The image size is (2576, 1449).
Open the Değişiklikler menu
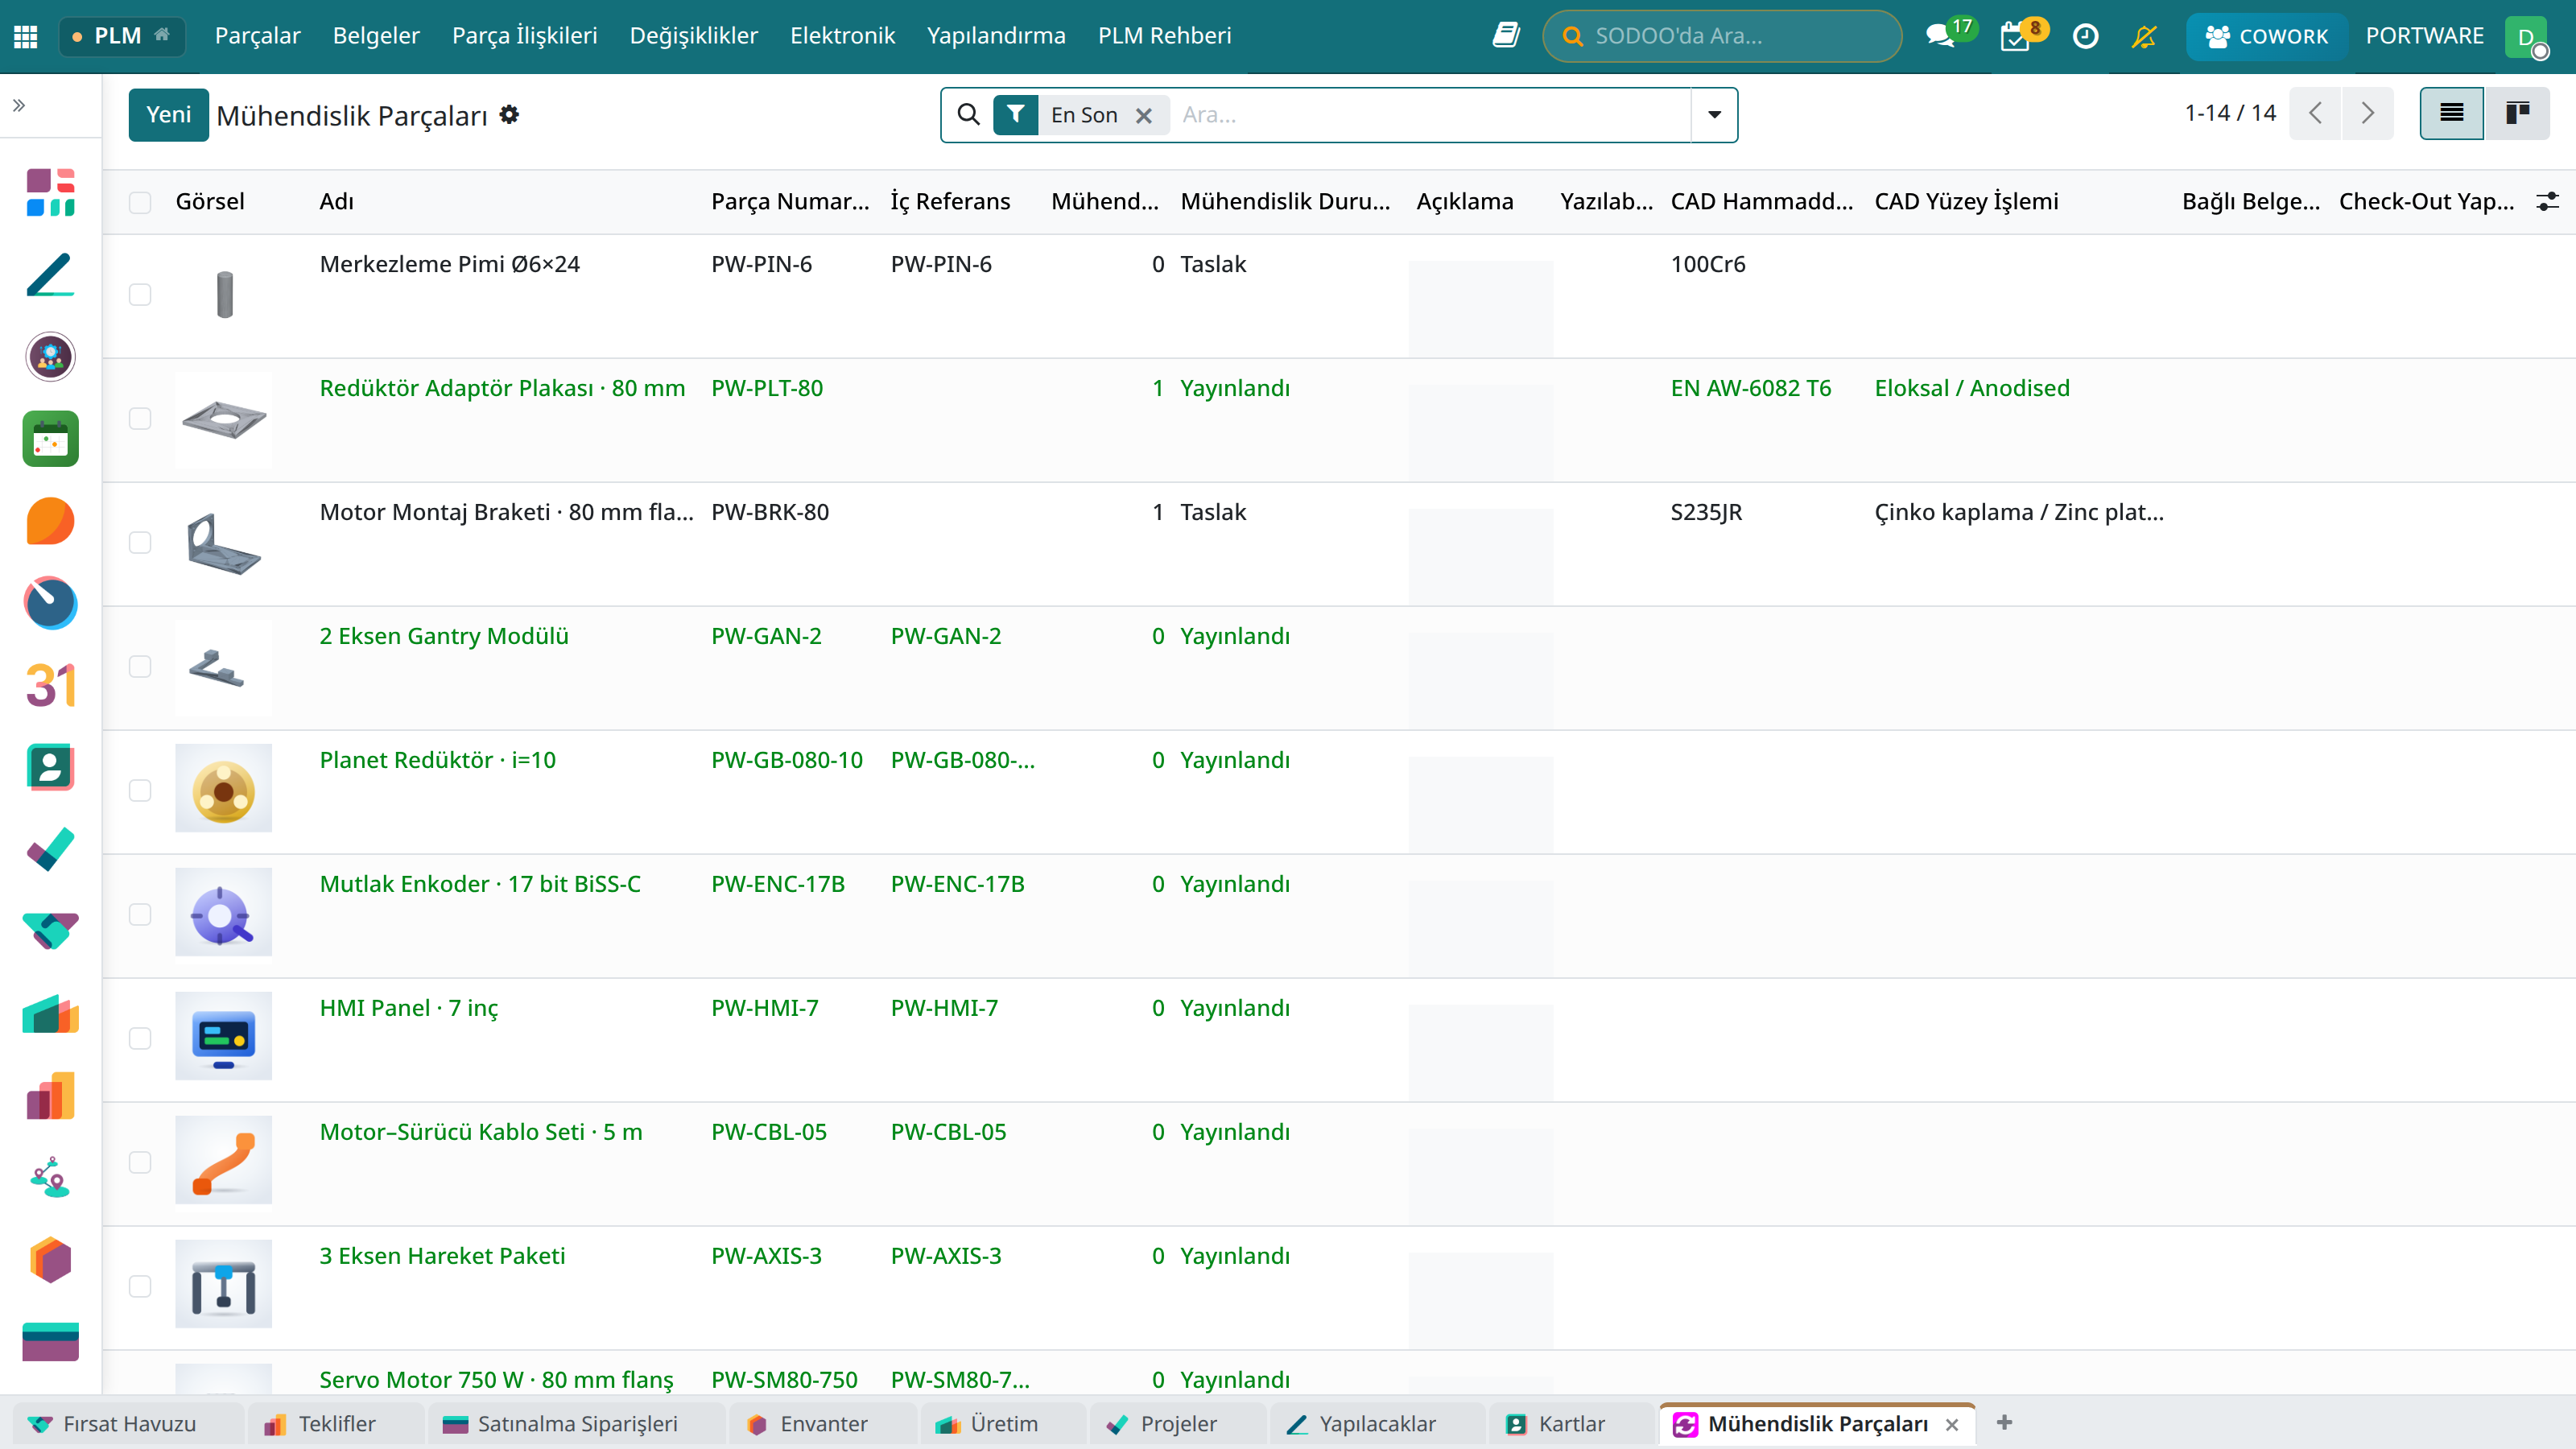coord(693,36)
